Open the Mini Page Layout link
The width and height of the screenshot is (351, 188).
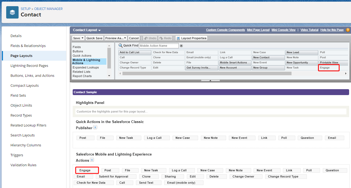click(258, 30)
